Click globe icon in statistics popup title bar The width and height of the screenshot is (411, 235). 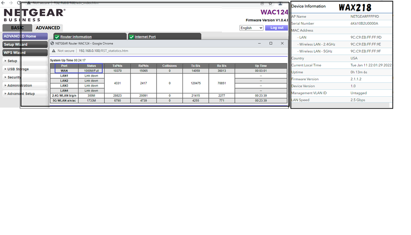coord(52,44)
